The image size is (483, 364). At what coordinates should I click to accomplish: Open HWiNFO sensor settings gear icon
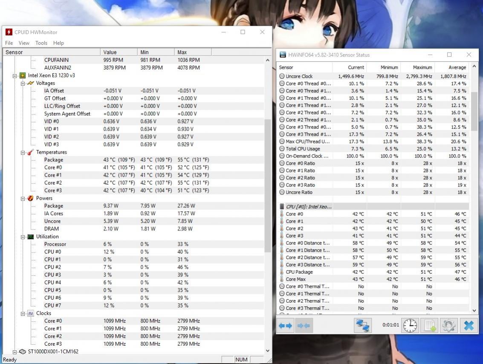[x=449, y=326]
